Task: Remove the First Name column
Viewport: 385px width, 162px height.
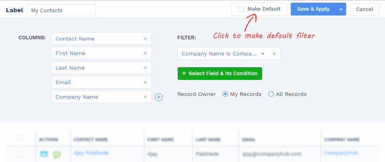Action: pyautogui.click(x=145, y=53)
